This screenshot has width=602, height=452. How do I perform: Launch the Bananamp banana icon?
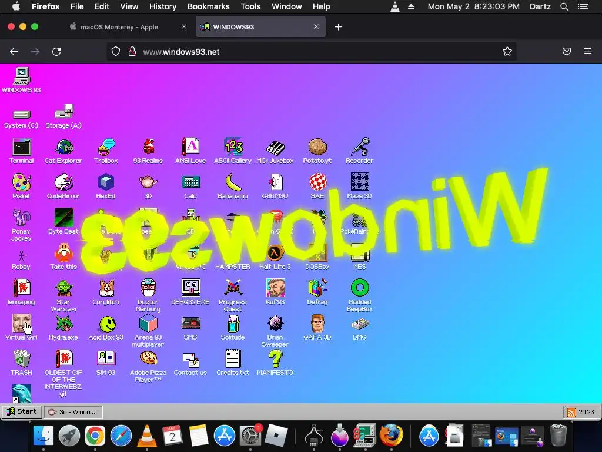(233, 187)
